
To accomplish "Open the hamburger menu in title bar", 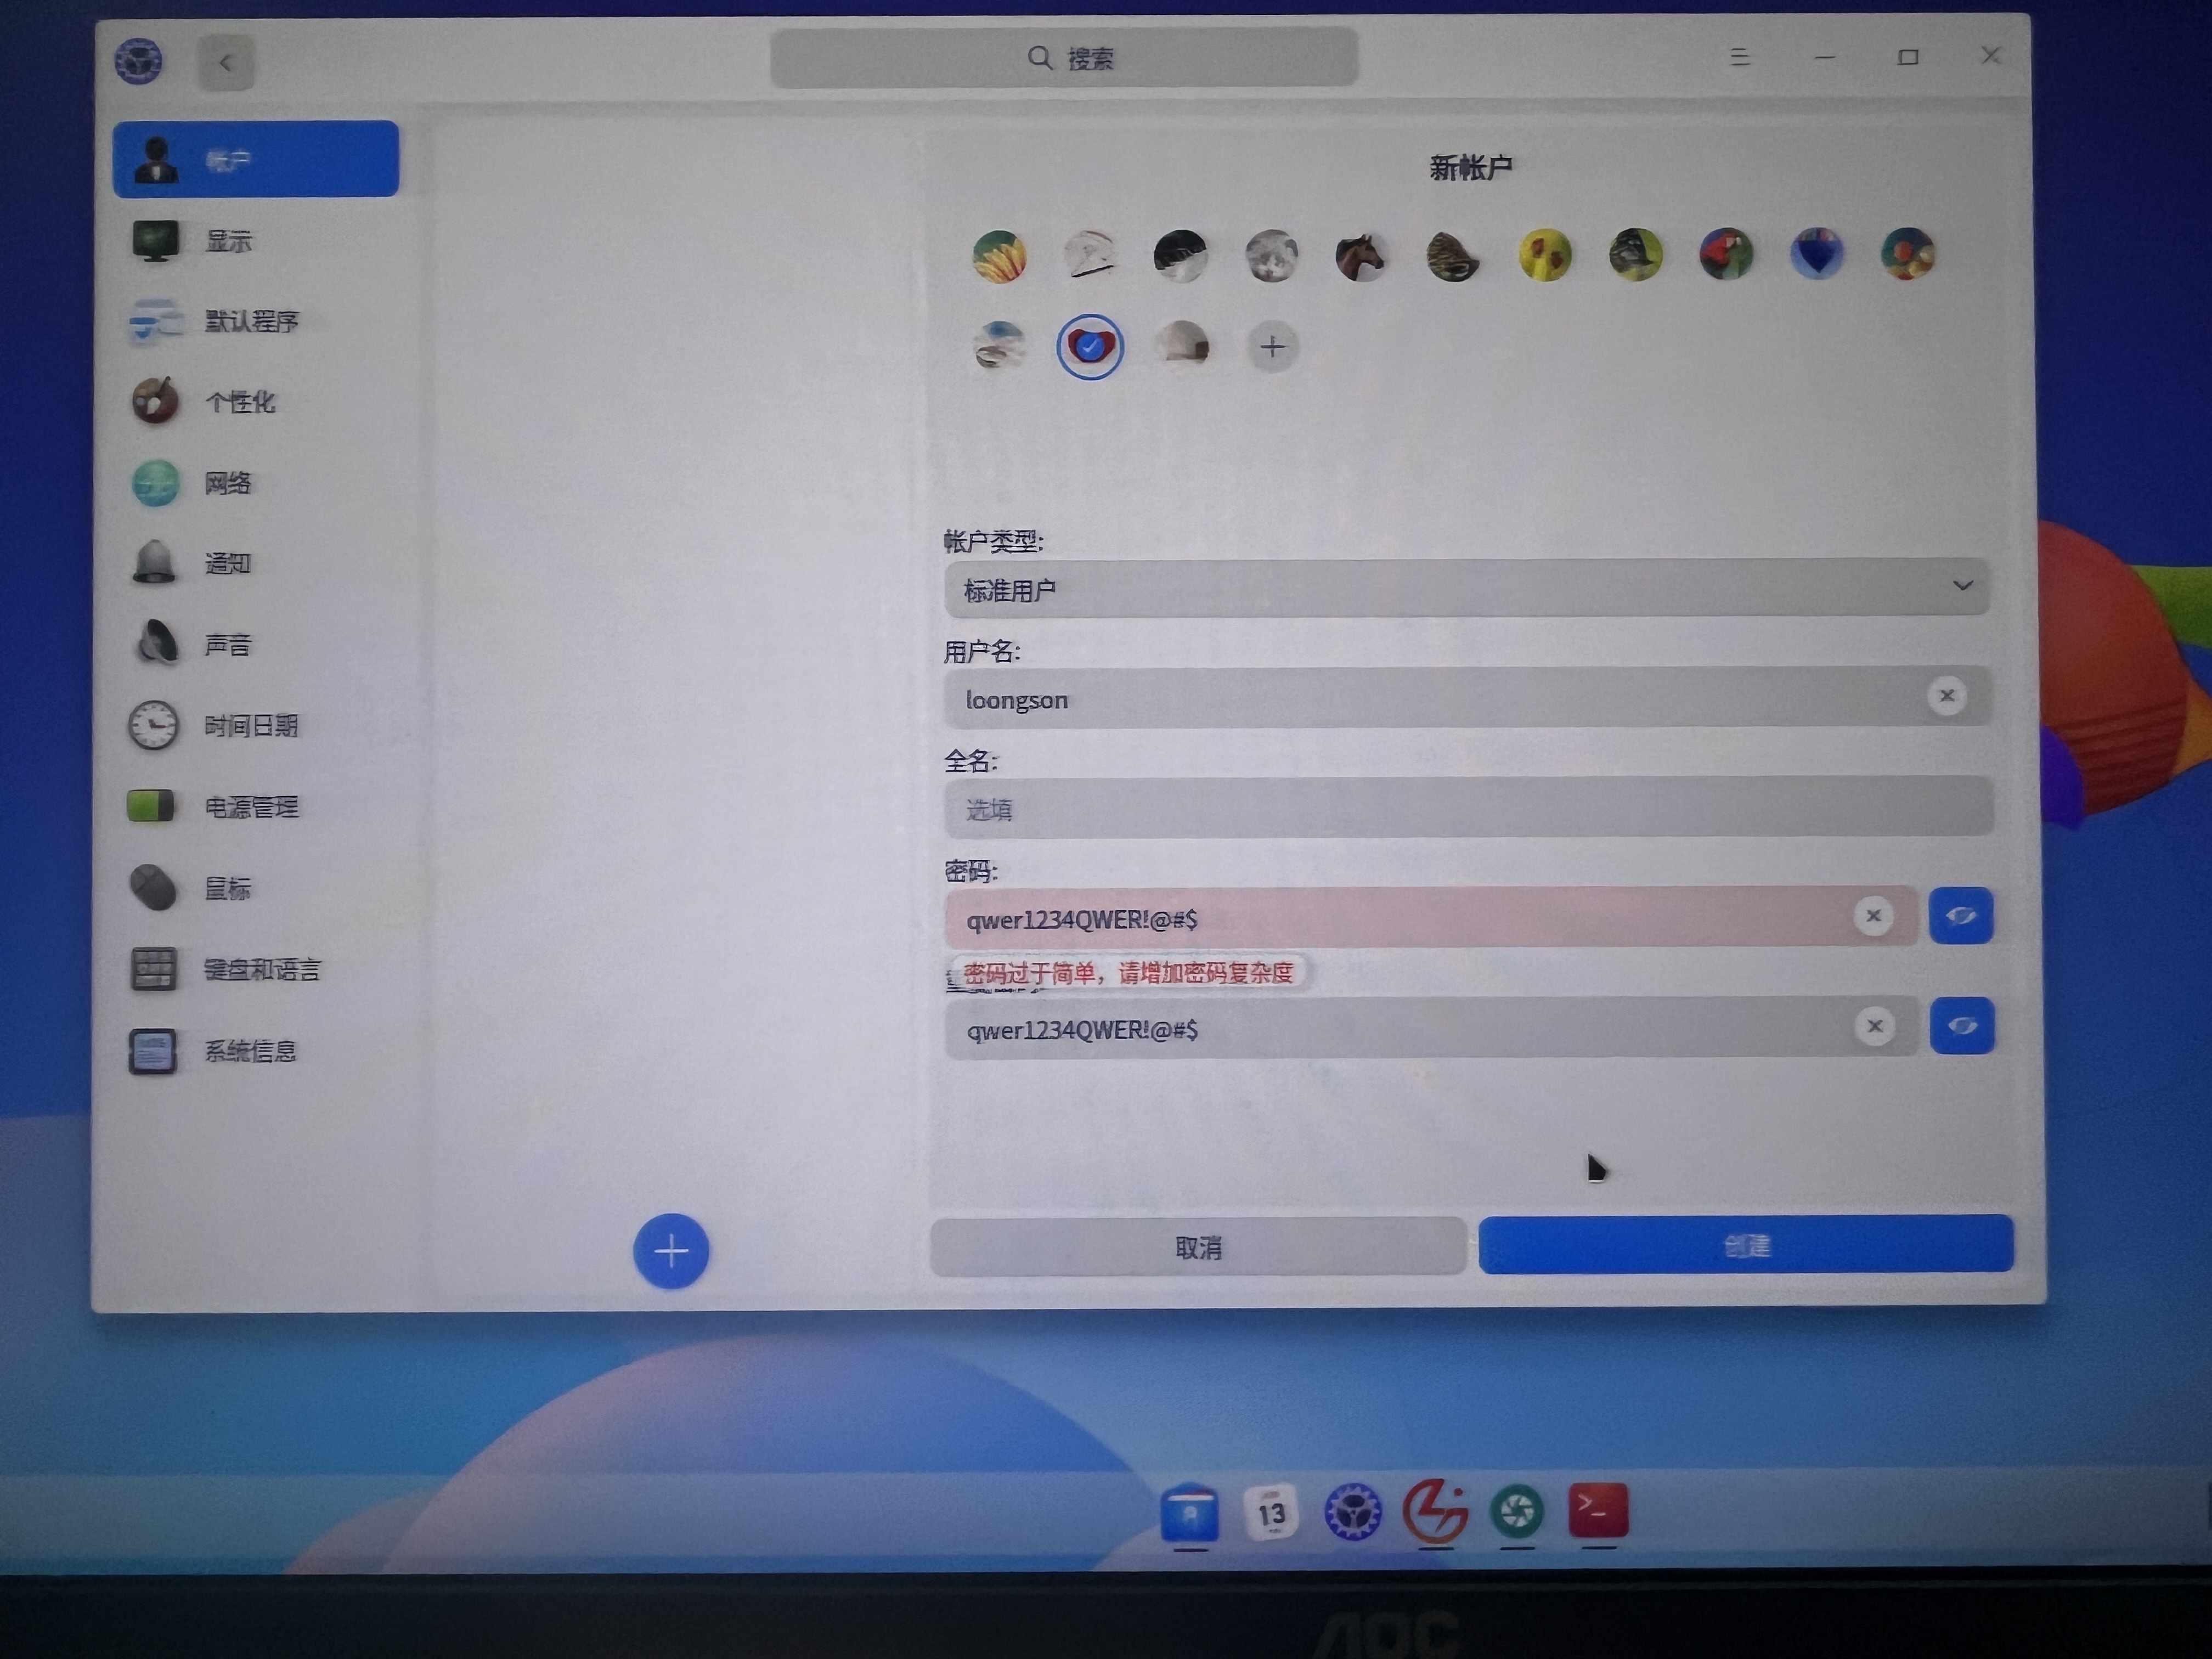I will [x=1739, y=57].
